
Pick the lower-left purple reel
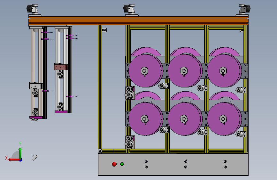coord(145,119)
